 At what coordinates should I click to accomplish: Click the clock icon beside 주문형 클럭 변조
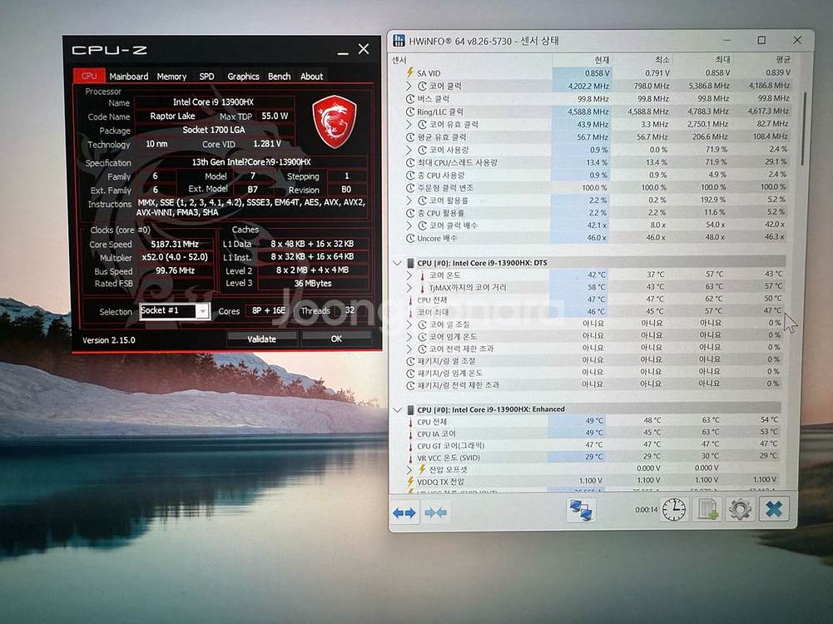(410, 188)
